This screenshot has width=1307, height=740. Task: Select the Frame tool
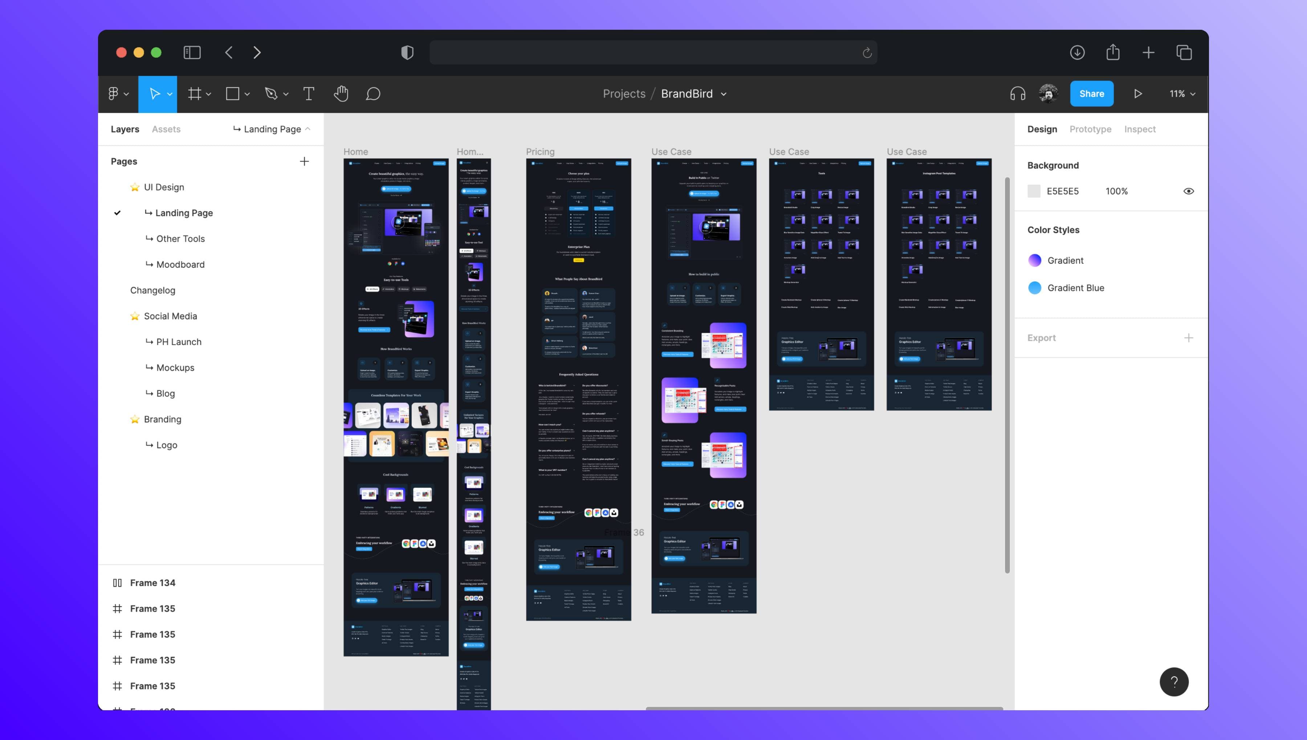click(194, 94)
